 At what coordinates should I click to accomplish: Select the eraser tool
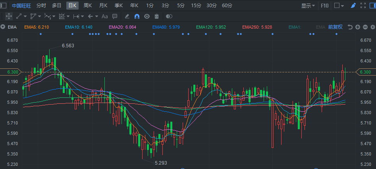(127, 16)
